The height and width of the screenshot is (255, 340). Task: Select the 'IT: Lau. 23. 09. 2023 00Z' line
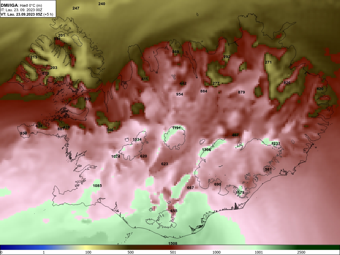pyautogui.click(x=21, y=10)
